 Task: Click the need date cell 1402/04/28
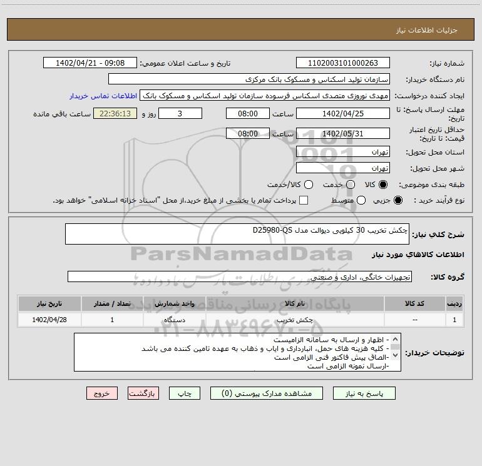49,320
